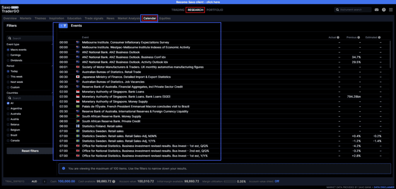
Task: Check the Brazil country filter
Action: [x=9, y=135]
